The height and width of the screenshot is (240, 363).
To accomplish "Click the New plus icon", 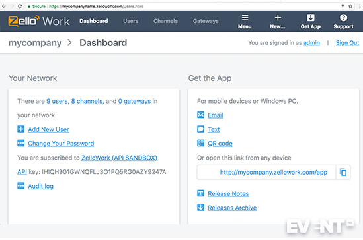I will pyautogui.click(x=278, y=18).
